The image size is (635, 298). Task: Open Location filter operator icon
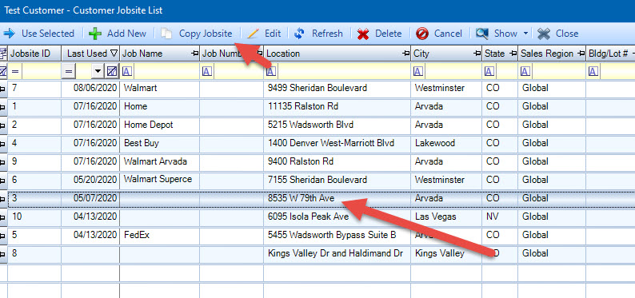tap(271, 72)
